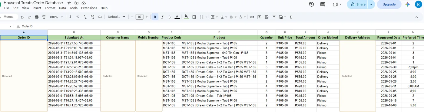
Task: Toggle strikethrough formatting
Action: click(x=169, y=17)
